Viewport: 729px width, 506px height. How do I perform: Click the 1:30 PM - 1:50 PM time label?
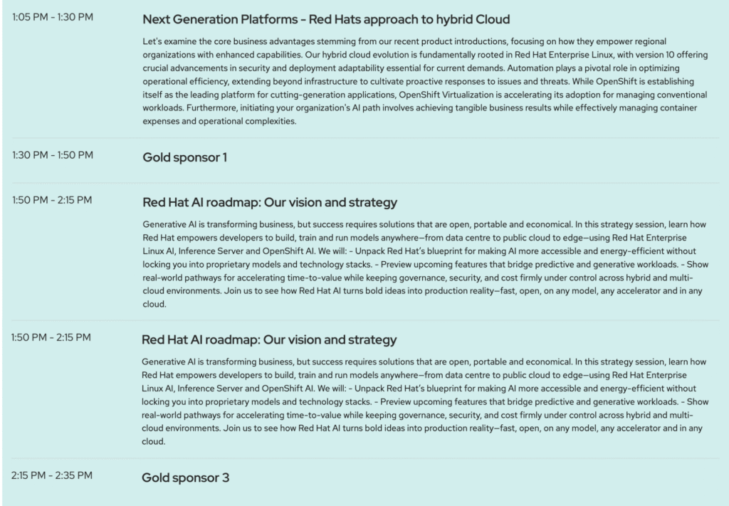tap(53, 154)
